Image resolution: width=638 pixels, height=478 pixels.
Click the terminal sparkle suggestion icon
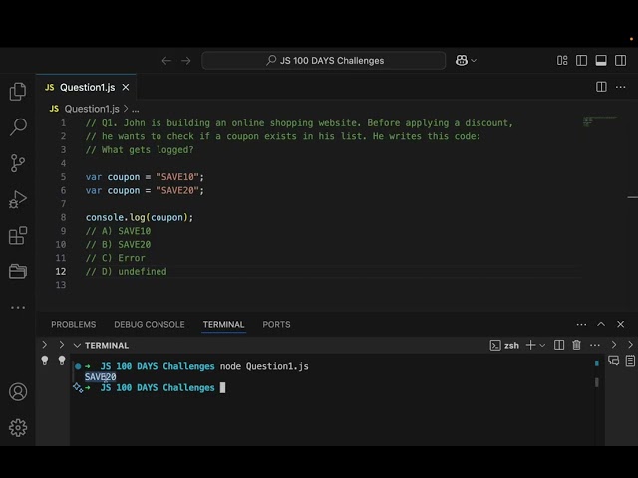[78, 387]
